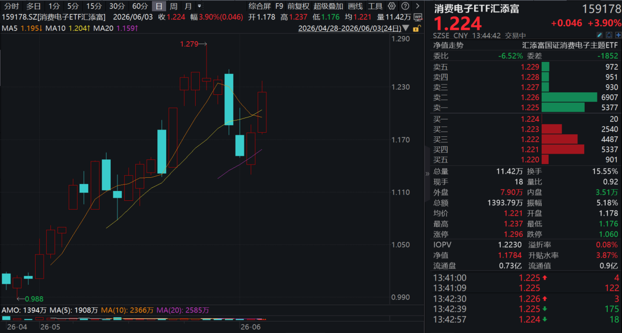Viewport: 622px width, 333px height.
Task: Click the right arrow to show more tools
Action: point(417,6)
